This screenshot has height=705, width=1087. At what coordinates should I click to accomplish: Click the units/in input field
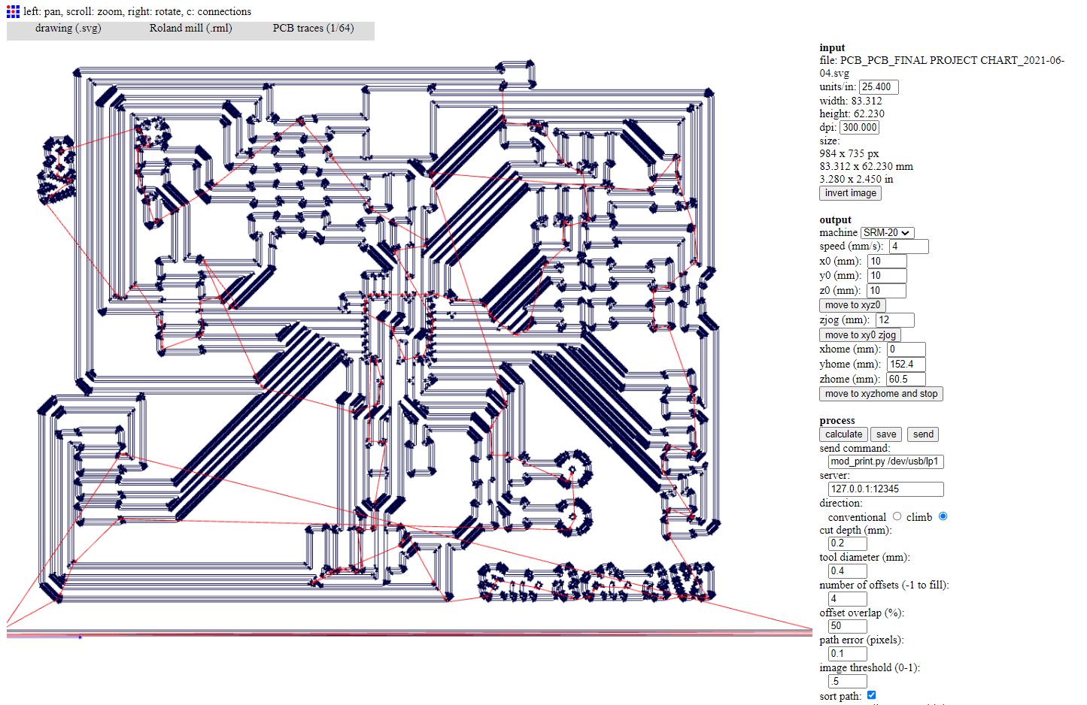[x=879, y=87]
